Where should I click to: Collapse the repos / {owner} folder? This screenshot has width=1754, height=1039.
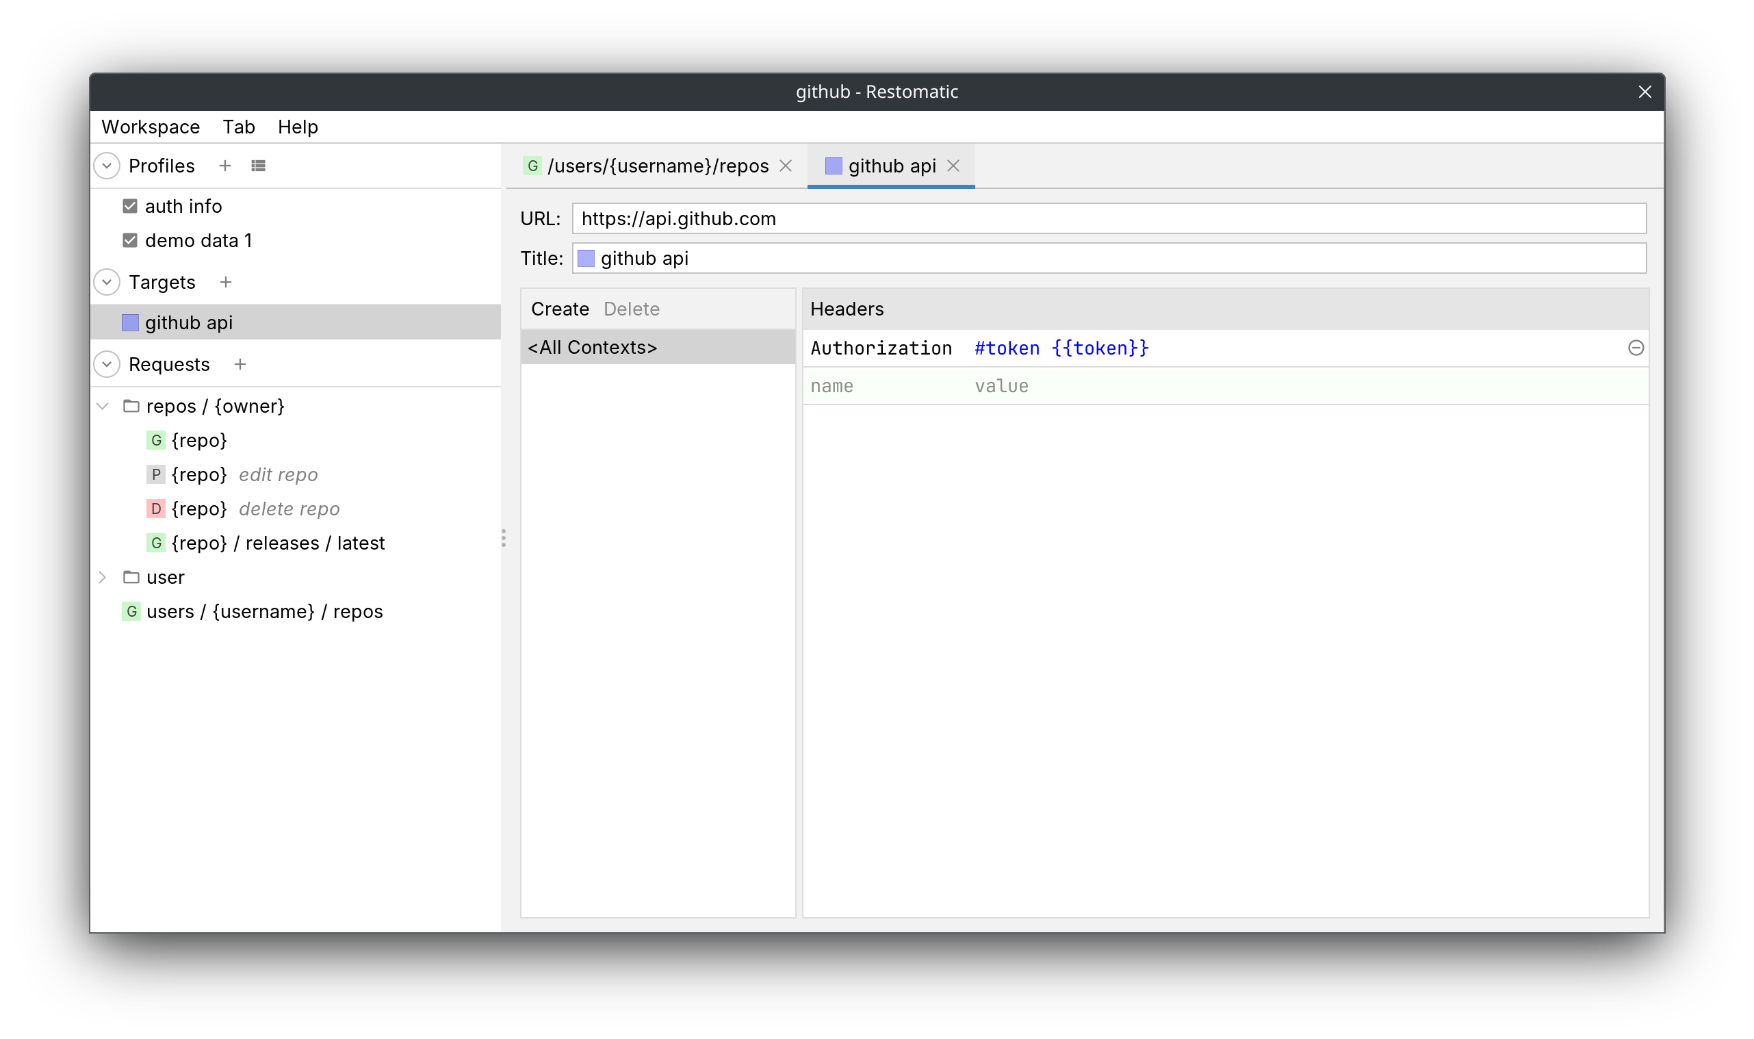(x=103, y=406)
